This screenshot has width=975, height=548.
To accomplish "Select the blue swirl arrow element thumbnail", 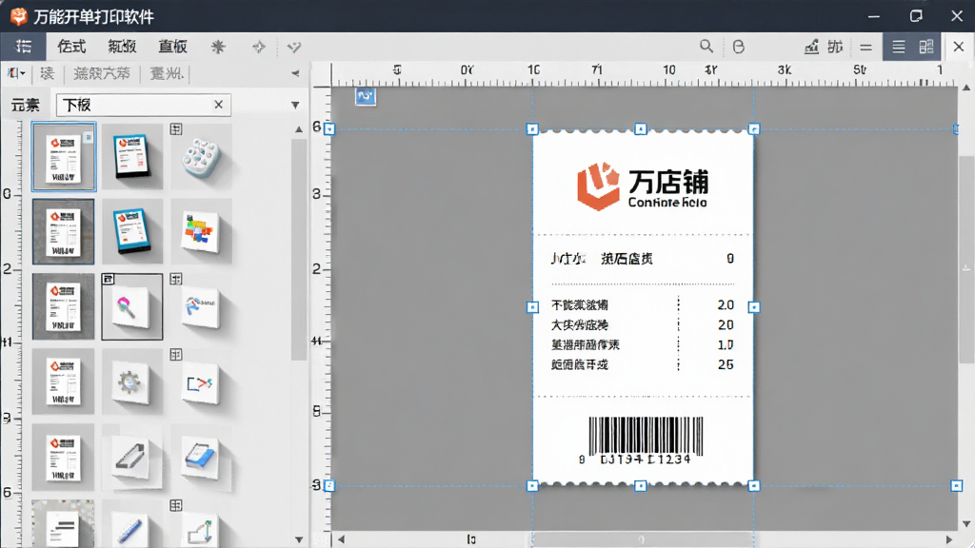I will pyautogui.click(x=201, y=307).
